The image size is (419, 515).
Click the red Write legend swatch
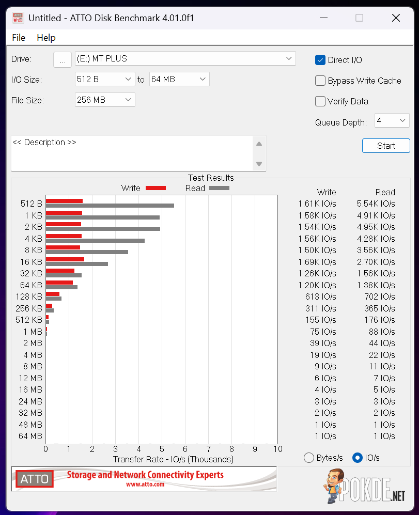[x=156, y=188]
